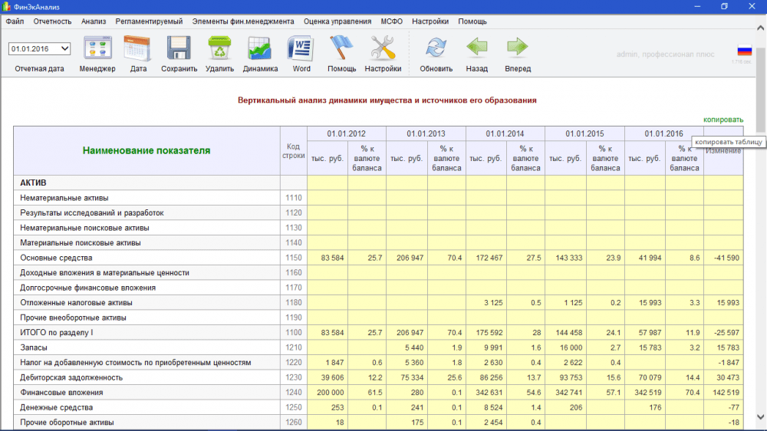The image size is (767, 431).
Task: Click ИТОГО по разделу I row
Action: (56, 333)
